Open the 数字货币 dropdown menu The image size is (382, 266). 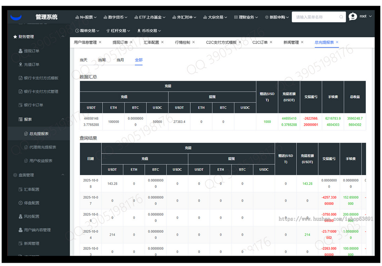point(116,17)
